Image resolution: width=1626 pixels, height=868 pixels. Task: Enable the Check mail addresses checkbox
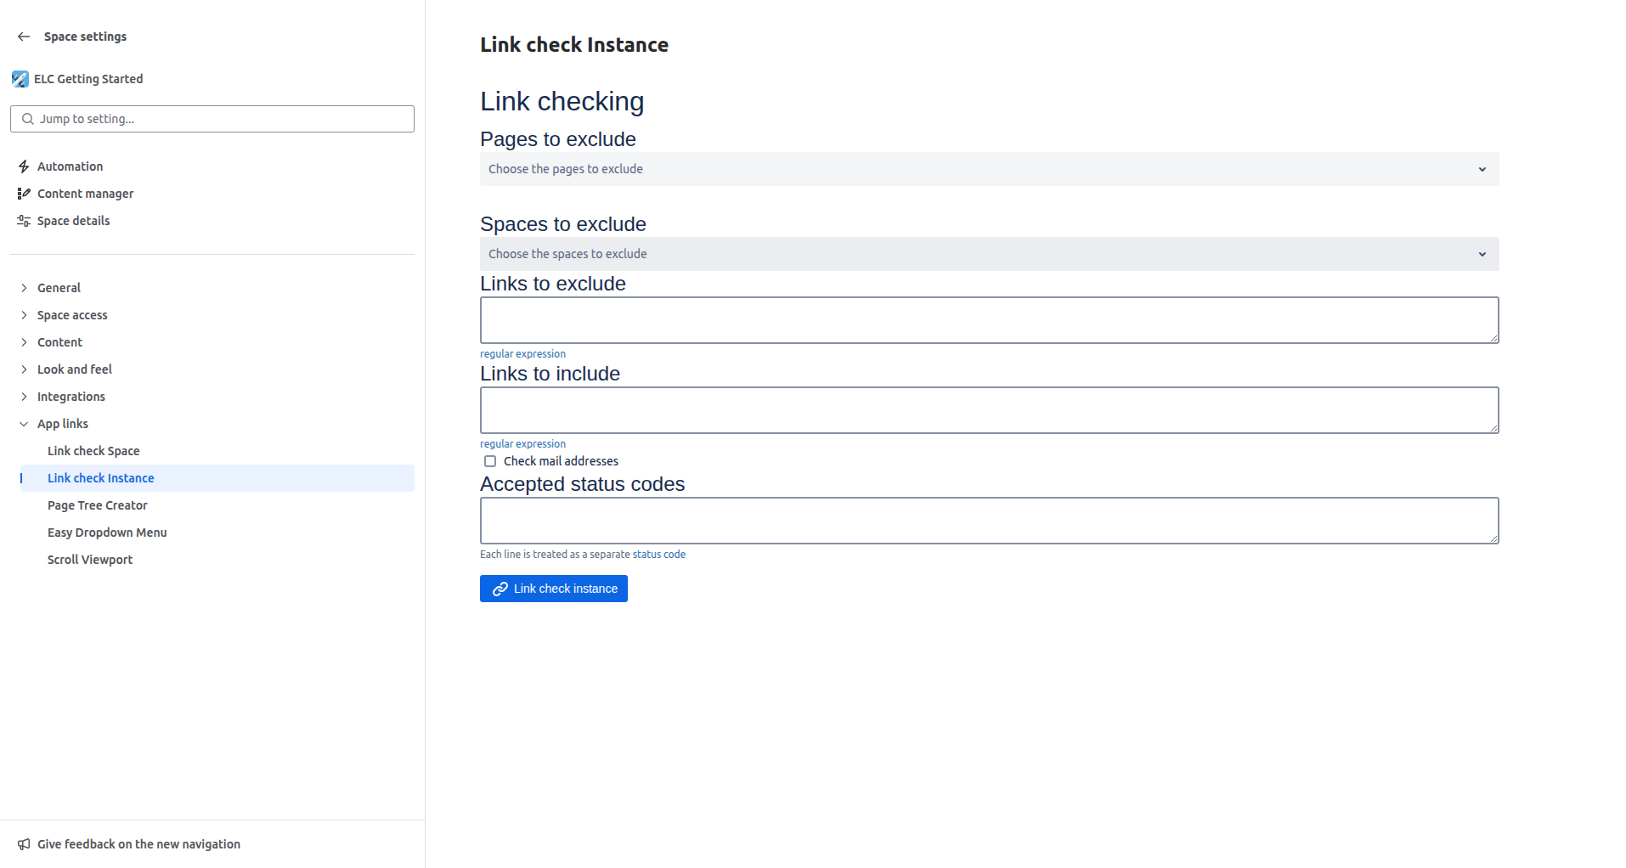coord(490,461)
